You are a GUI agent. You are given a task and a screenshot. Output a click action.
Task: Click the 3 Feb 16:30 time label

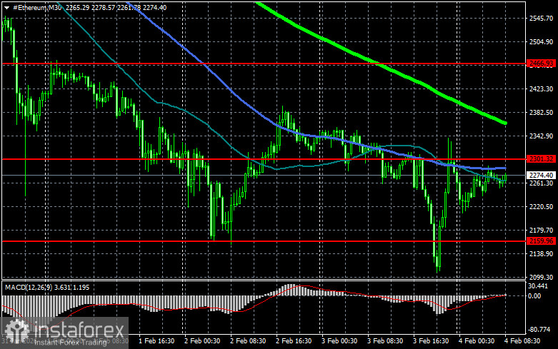coord(431,341)
